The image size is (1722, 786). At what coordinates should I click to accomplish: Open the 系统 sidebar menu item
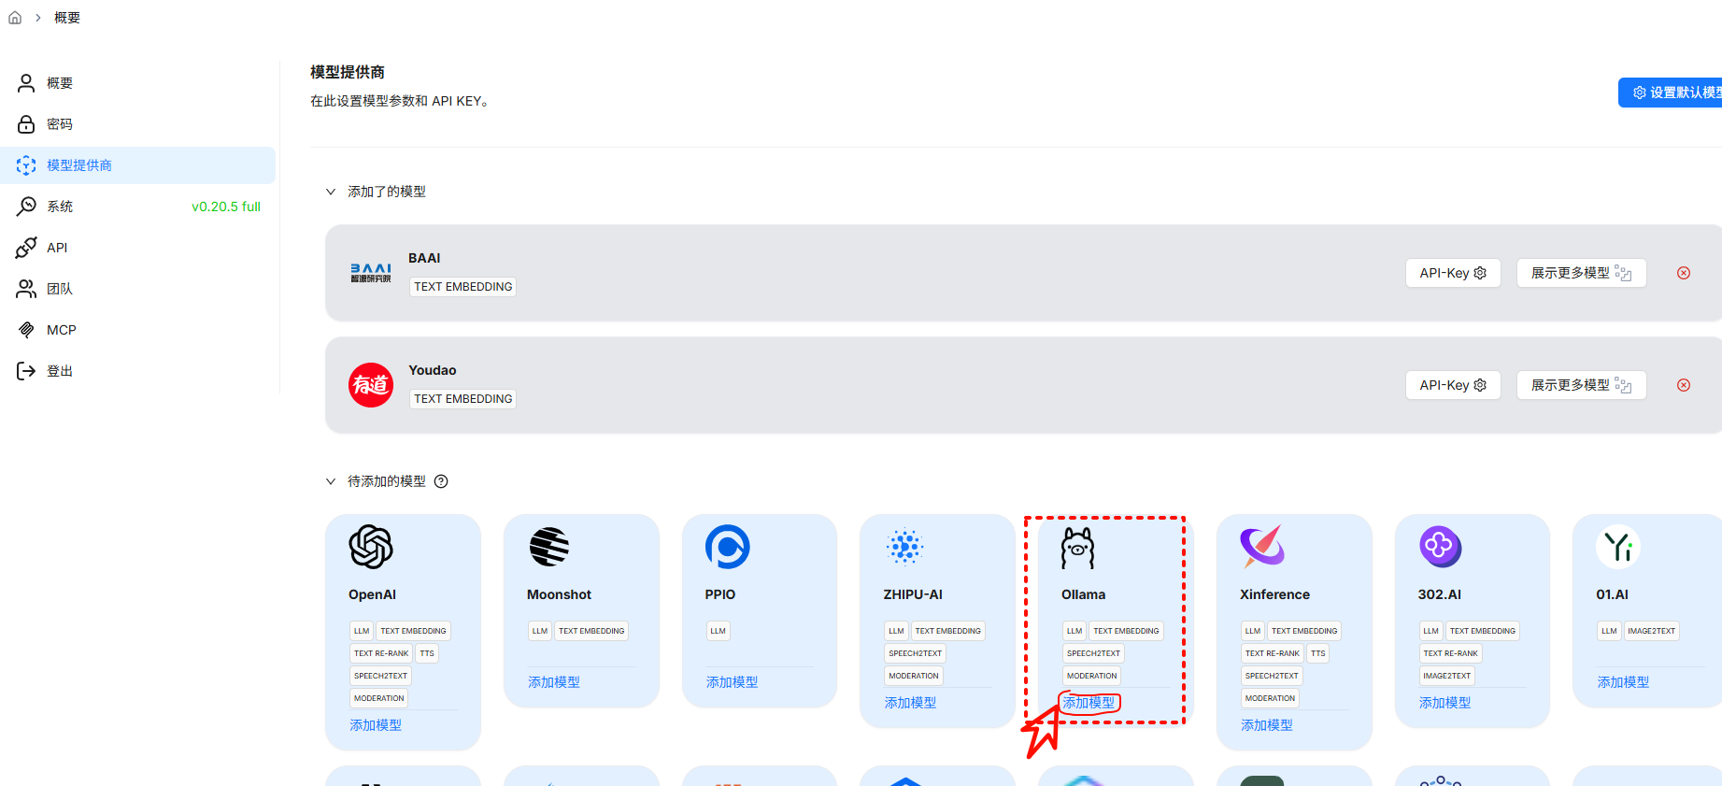point(60,207)
